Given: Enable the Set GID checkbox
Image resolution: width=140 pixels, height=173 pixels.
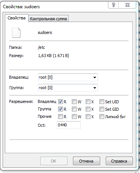Looking at the screenshot, I should point(102,109).
